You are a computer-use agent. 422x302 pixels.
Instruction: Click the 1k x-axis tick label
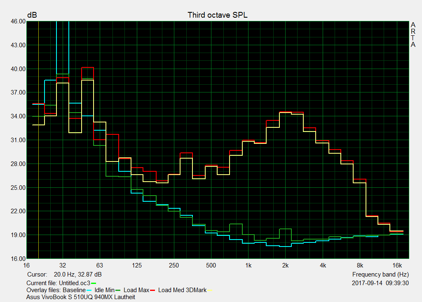click(248, 265)
